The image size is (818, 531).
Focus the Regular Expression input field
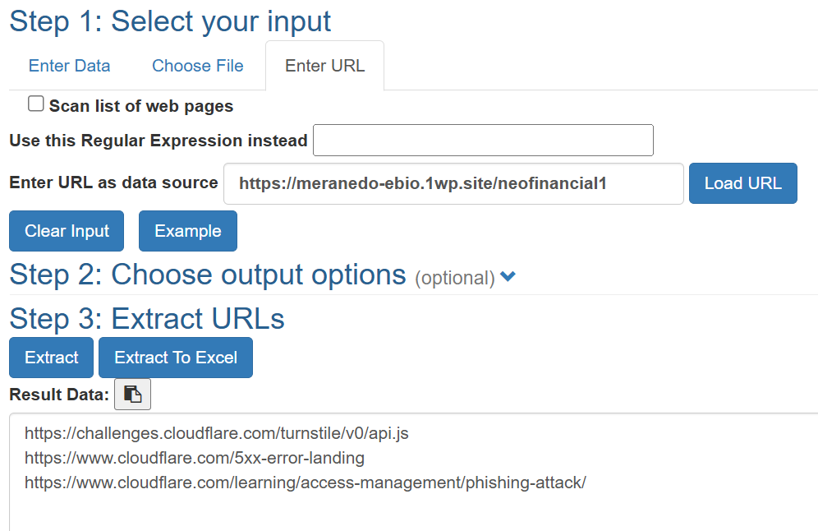[x=483, y=141]
